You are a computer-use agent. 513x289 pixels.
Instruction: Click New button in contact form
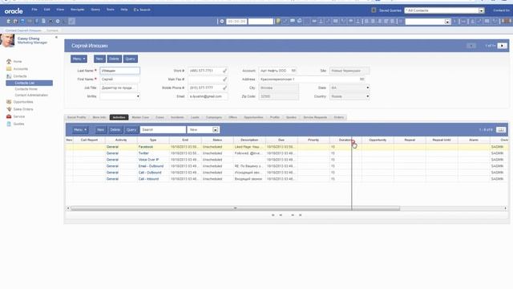click(x=99, y=59)
